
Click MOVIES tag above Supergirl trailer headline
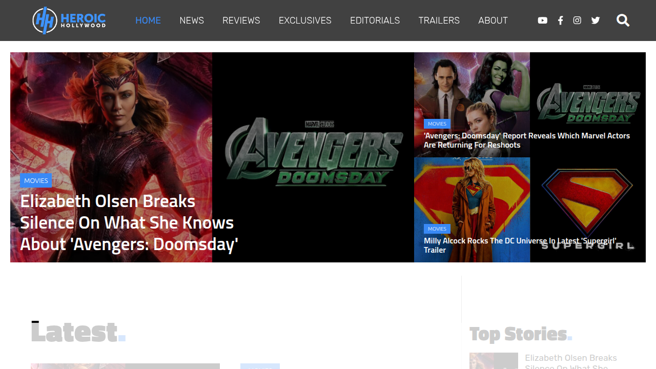[437, 229]
